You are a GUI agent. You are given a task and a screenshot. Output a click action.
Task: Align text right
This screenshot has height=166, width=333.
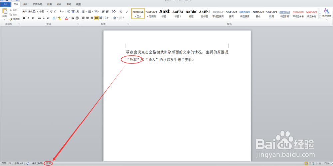92,18
